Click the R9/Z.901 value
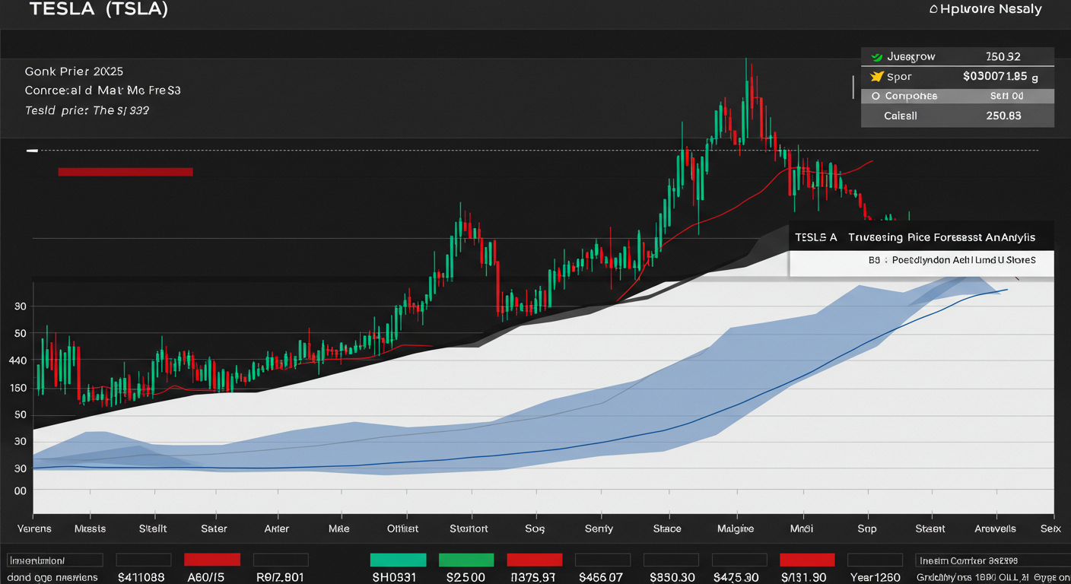Screen dimensions: 1071x584 tap(279, 577)
